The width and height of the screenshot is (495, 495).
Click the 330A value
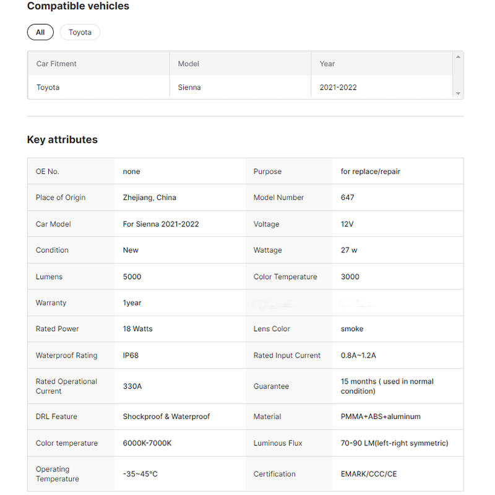point(132,386)
